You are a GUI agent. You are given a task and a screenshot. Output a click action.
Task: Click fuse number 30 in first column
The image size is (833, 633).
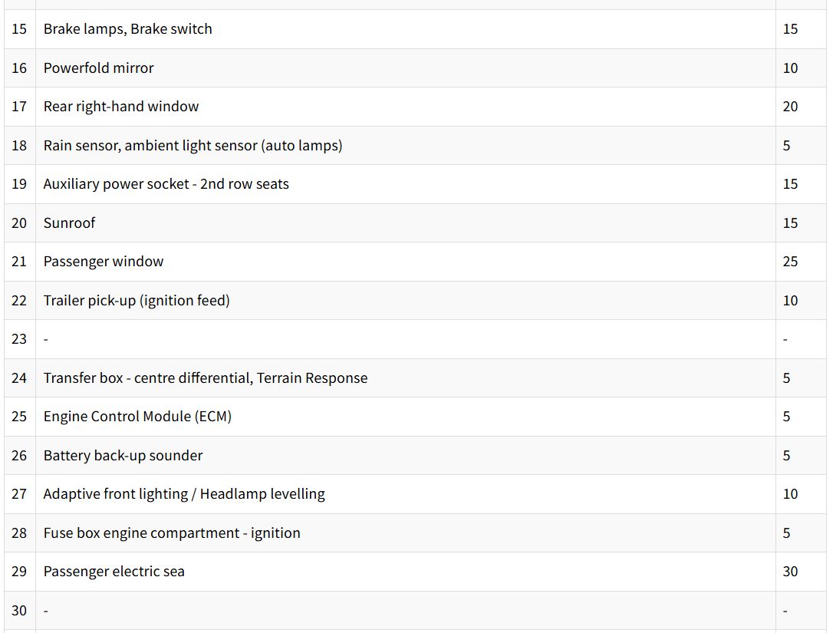click(19, 611)
